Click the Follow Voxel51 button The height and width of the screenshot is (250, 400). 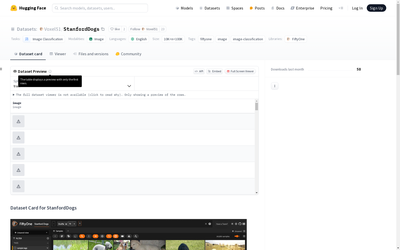tap(143, 29)
